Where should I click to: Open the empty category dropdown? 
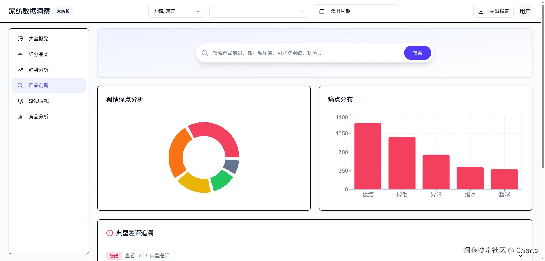tap(259, 11)
